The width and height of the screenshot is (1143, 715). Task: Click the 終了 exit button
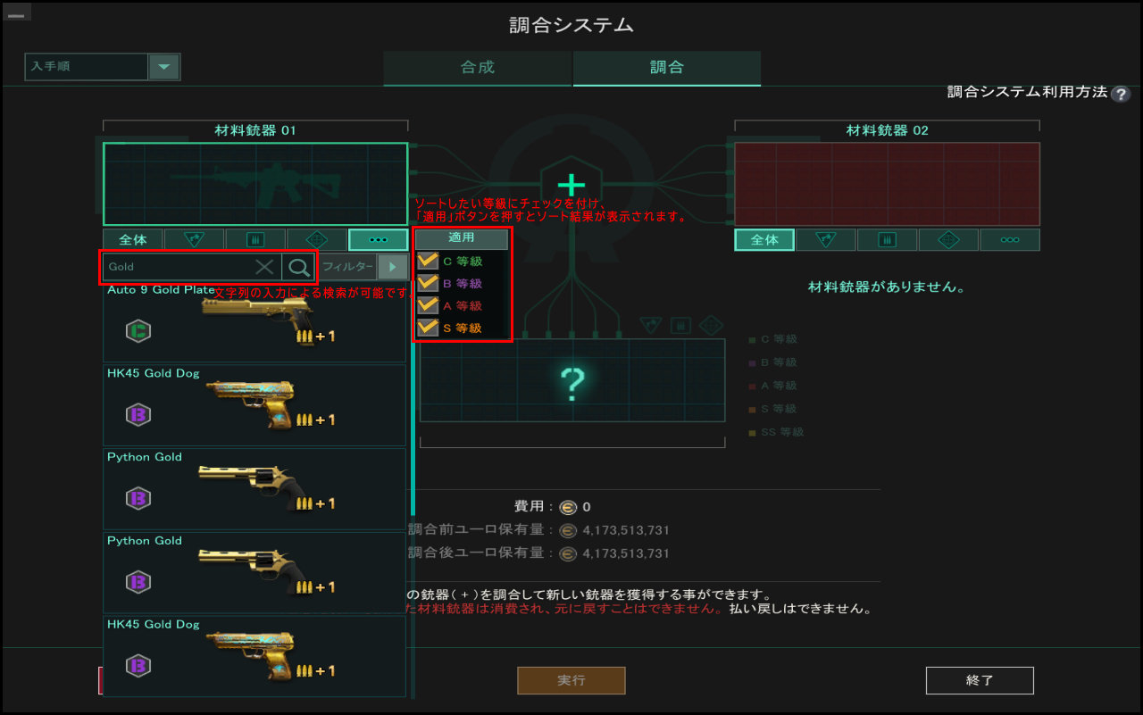pos(980,680)
